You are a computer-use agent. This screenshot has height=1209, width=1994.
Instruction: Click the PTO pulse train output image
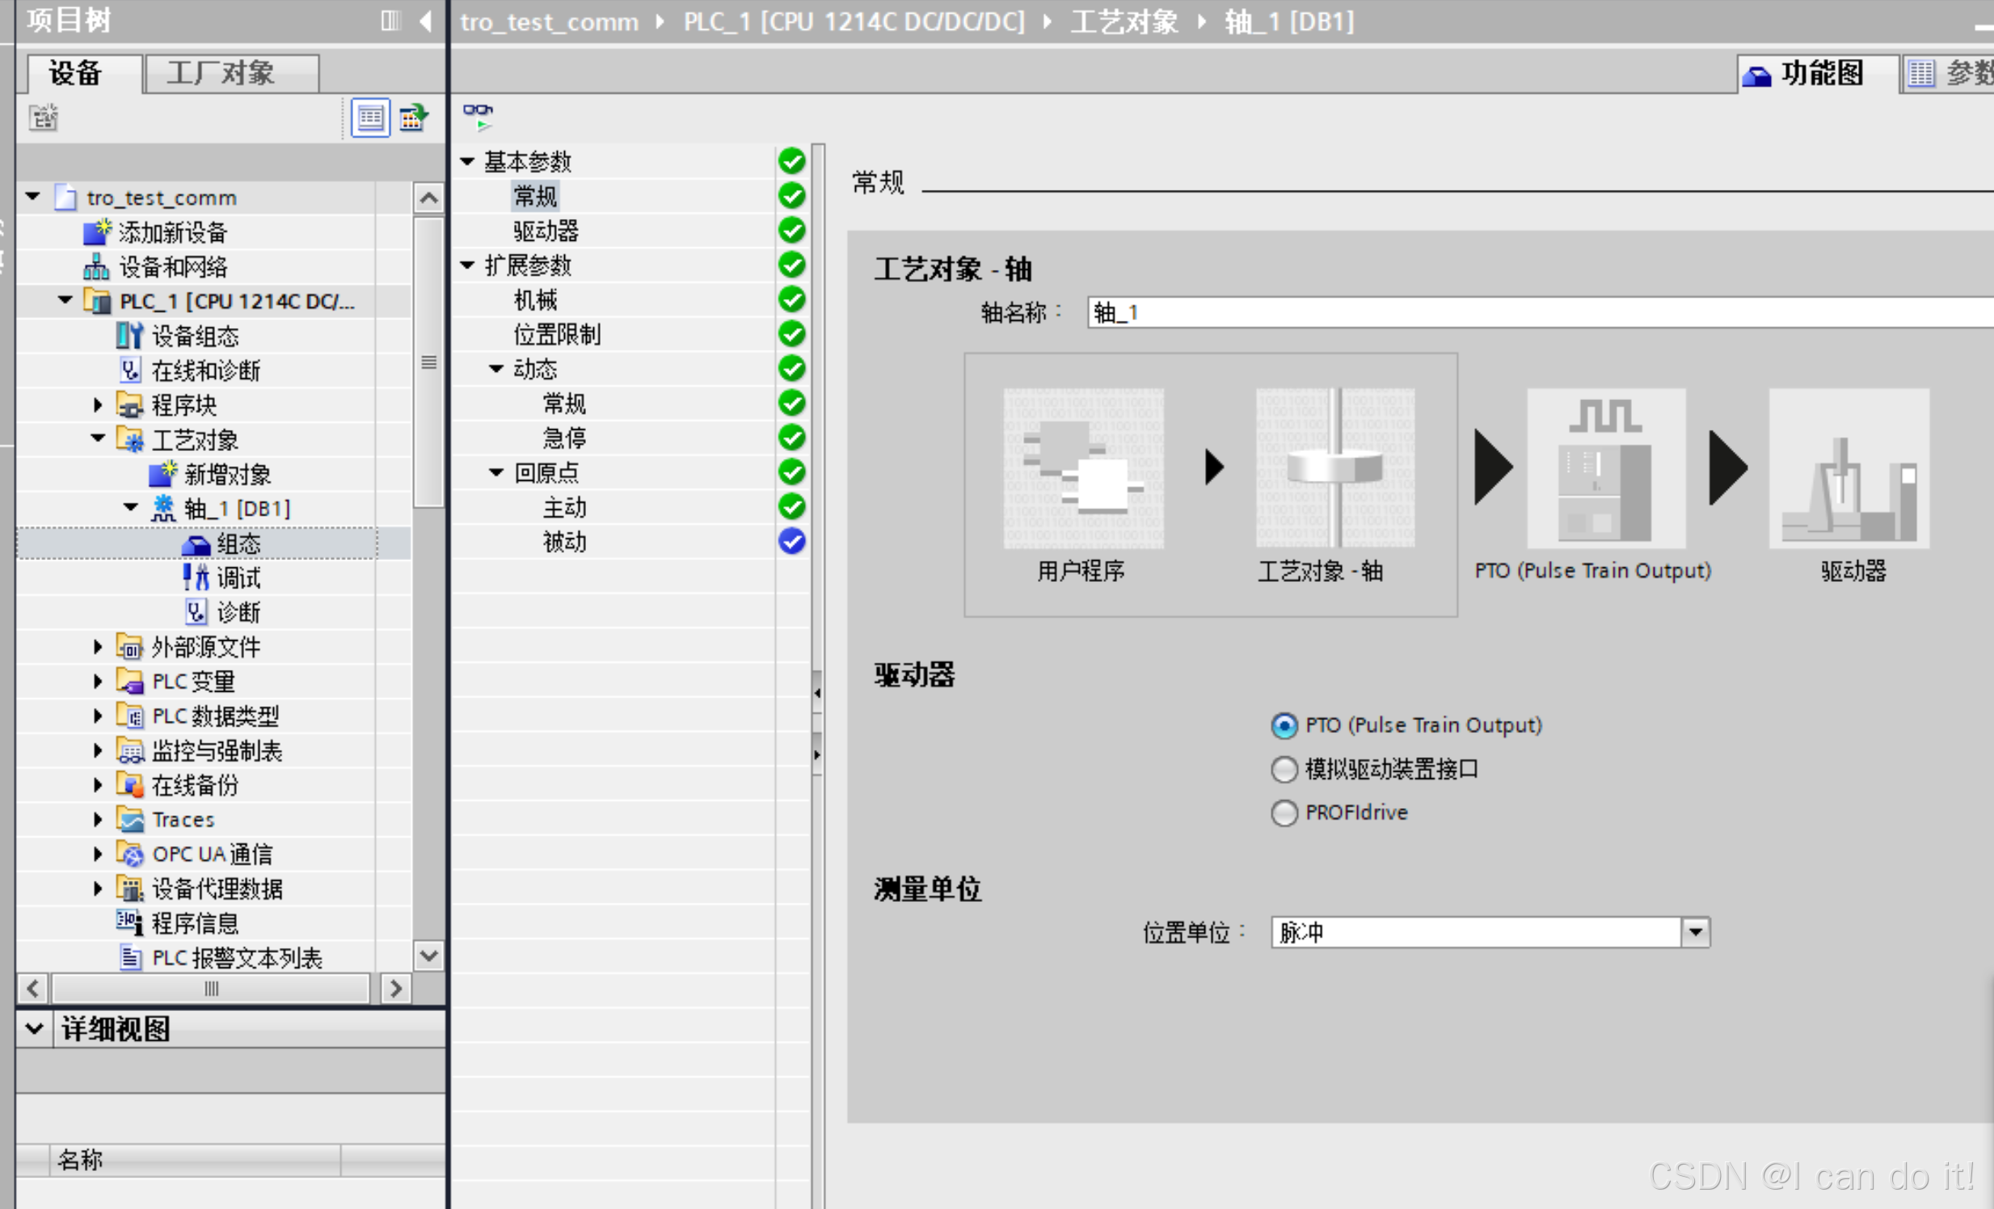coord(1605,469)
